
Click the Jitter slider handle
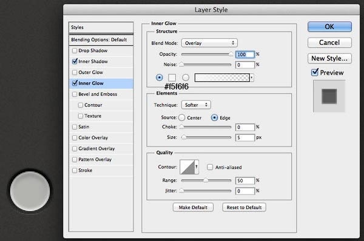click(x=181, y=191)
